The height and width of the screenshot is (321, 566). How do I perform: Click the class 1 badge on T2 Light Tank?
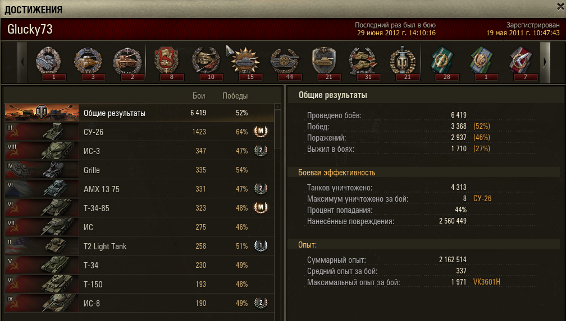[x=261, y=246]
